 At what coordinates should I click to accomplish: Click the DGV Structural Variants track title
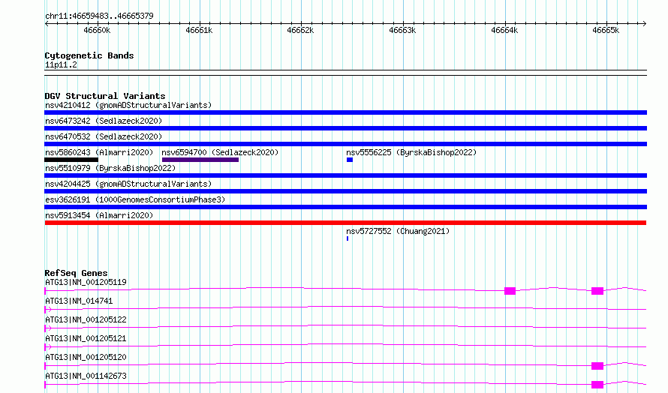click(105, 96)
